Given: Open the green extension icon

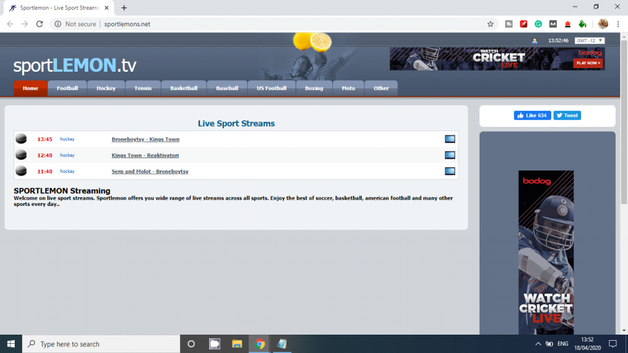Looking at the screenshot, I should 583,24.
